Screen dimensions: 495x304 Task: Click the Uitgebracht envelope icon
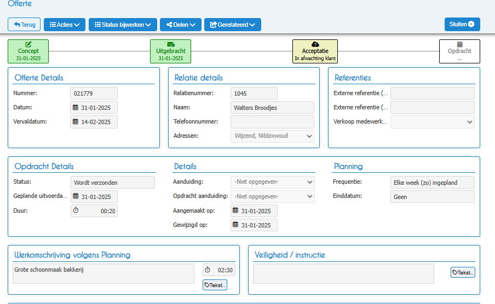(170, 44)
